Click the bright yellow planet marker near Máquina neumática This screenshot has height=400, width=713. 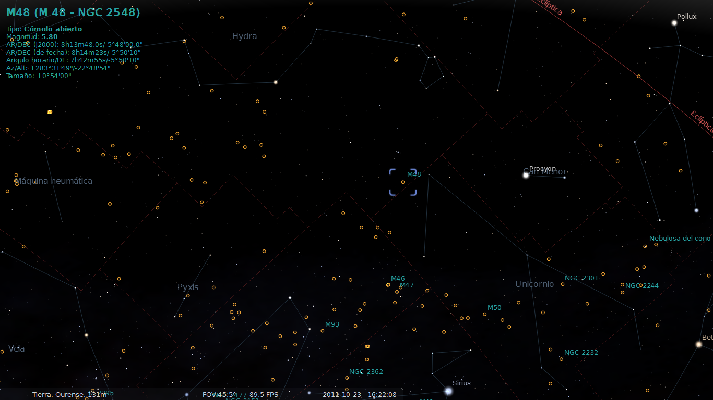[49, 111]
